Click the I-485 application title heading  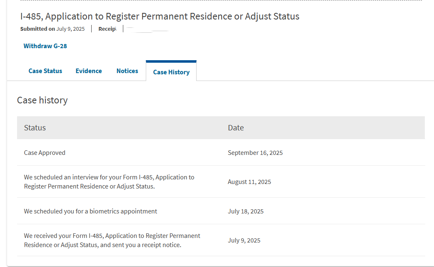pos(160,17)
